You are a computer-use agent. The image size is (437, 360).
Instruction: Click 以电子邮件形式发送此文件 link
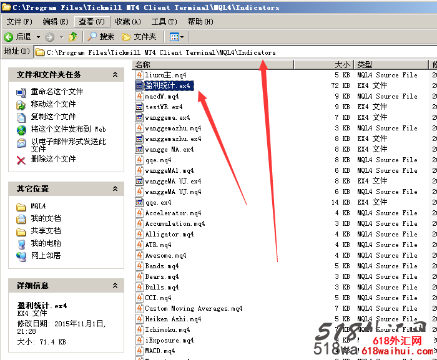pyautogui.click(x=68, y=145)
